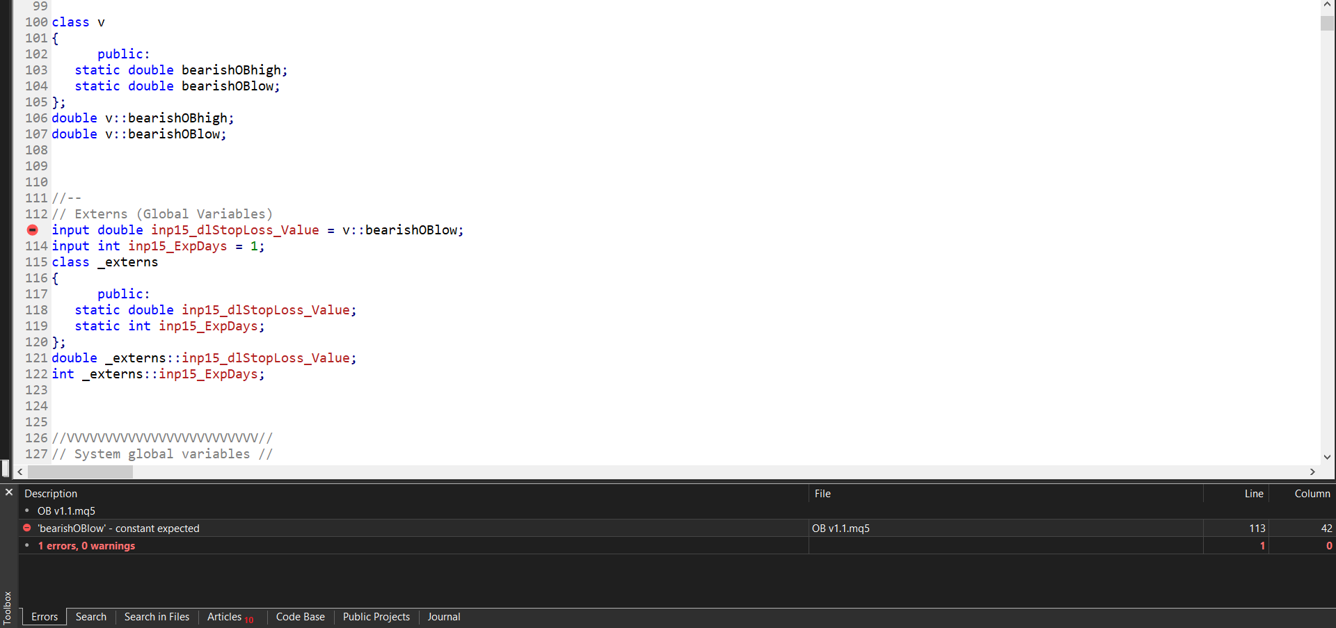The width and height of the screenshot is (1336, 628).
Task: Click the horizontal scroll left arrow
Action: click(x=20, y=472)
